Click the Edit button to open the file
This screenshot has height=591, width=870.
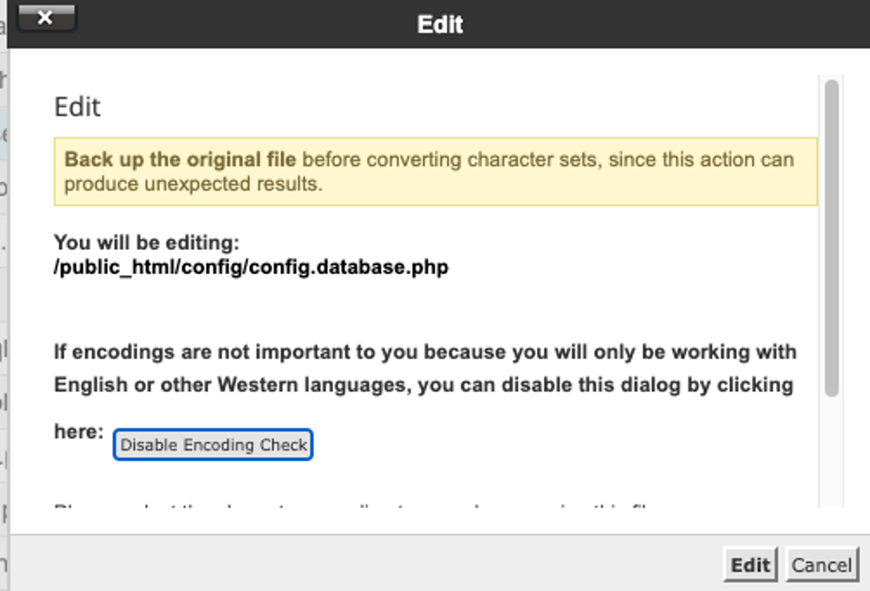point(749,564)
